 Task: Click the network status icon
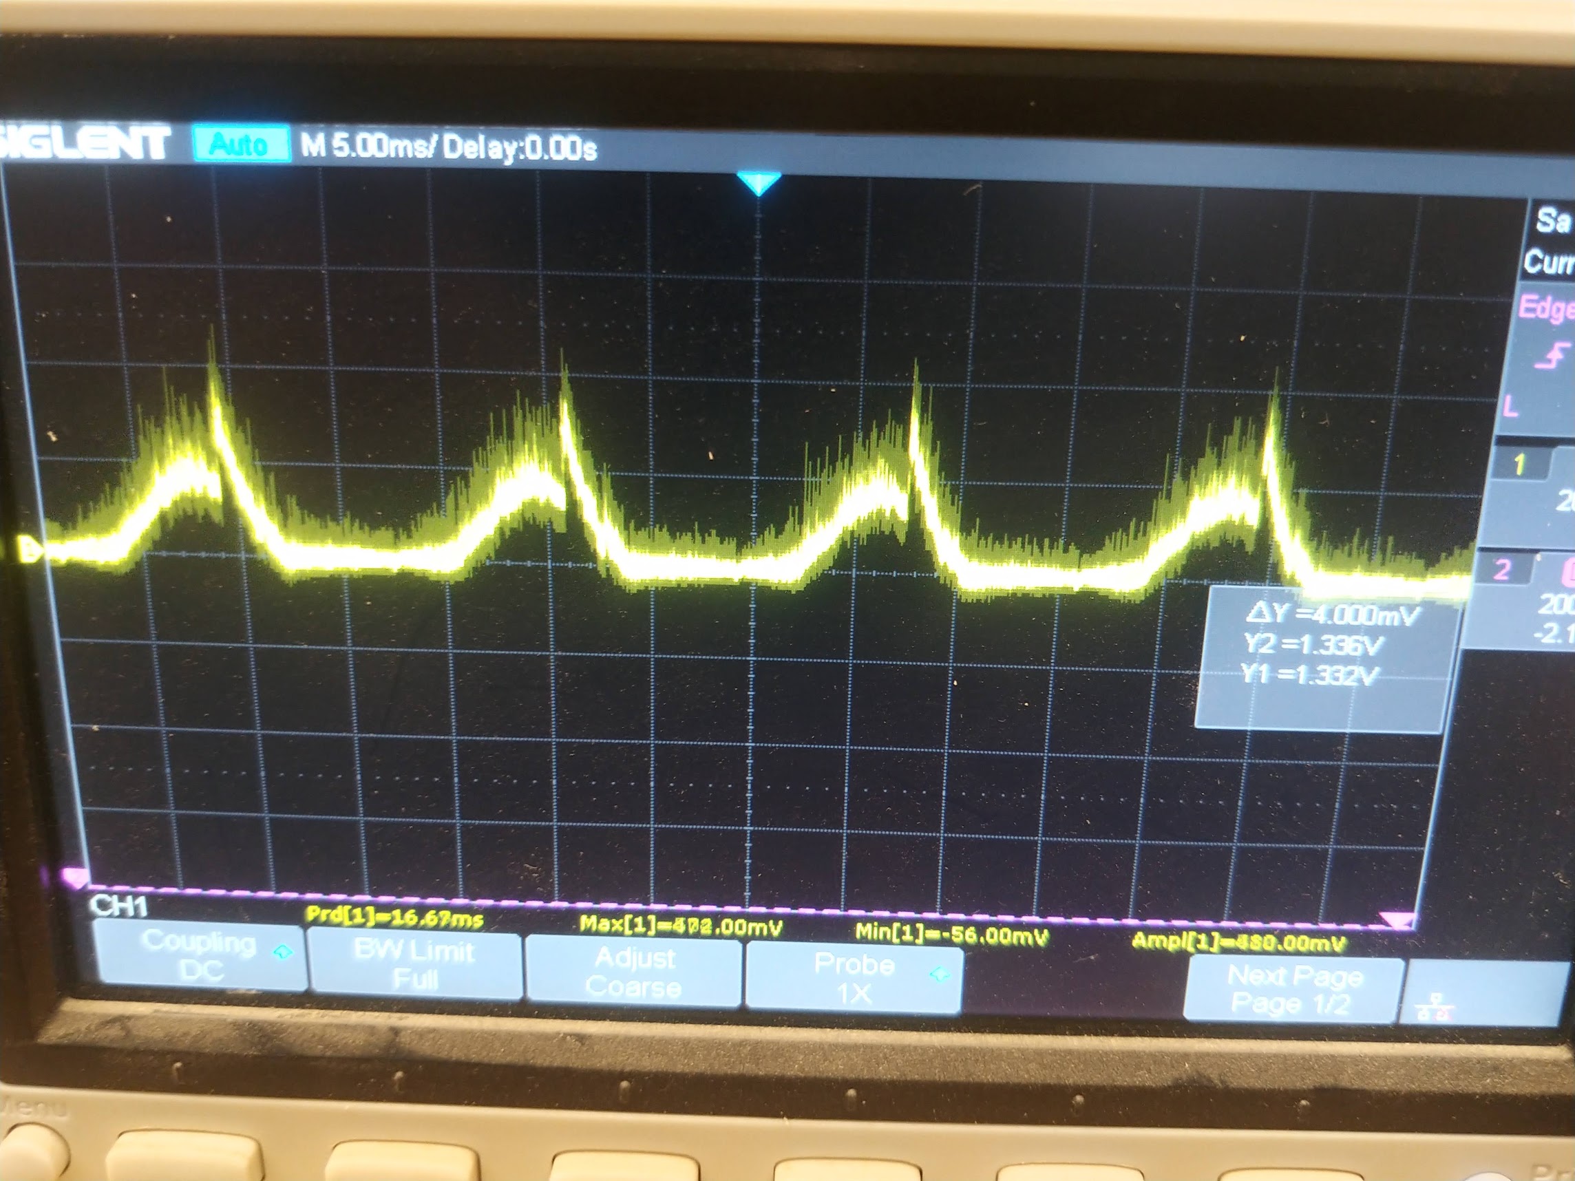(1435, 1007)
